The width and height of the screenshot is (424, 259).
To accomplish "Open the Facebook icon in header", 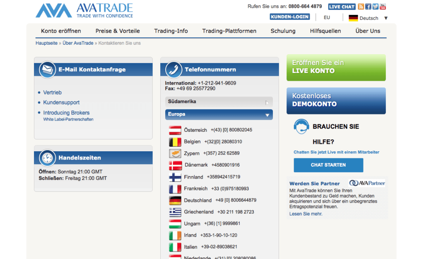I will [x=368, y=7].
